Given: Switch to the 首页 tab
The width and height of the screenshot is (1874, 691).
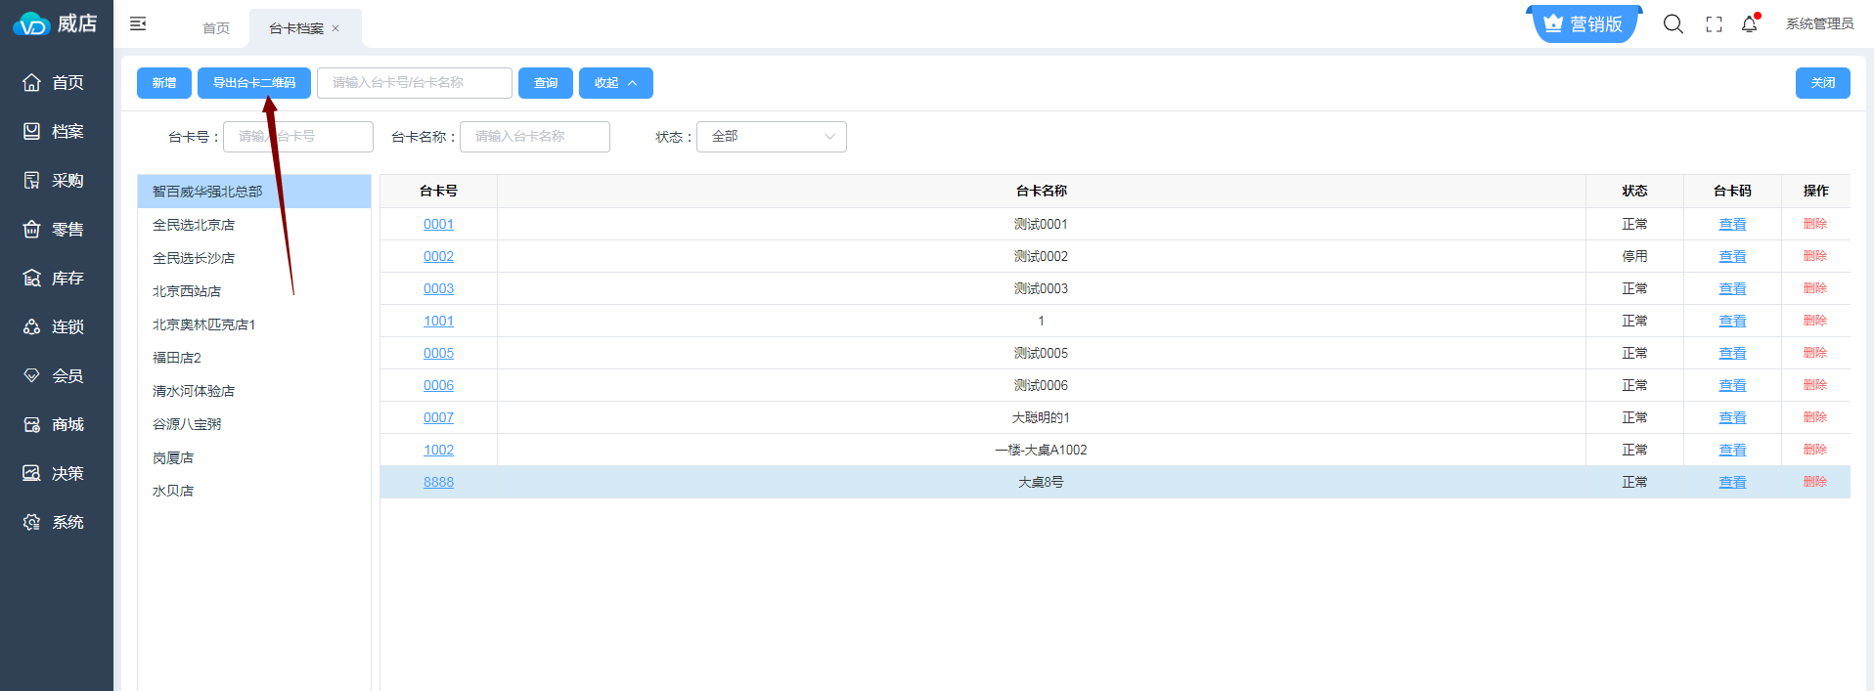Looking at the screenshot, I should tap(216, 28).
